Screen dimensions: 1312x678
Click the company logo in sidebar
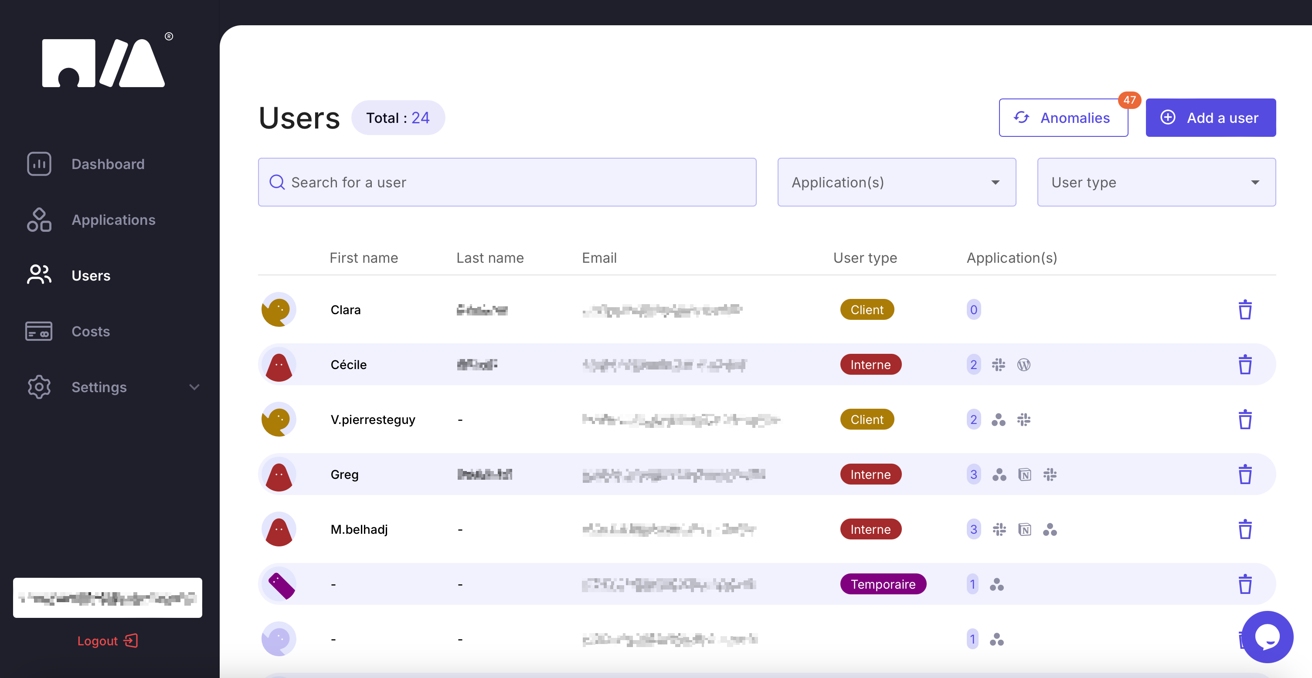coord(103,63)
